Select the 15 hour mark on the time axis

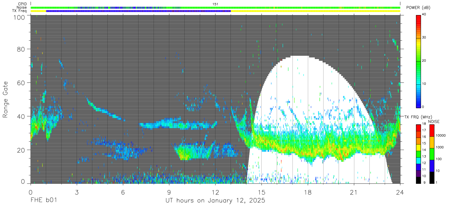(x=262, y=192)
